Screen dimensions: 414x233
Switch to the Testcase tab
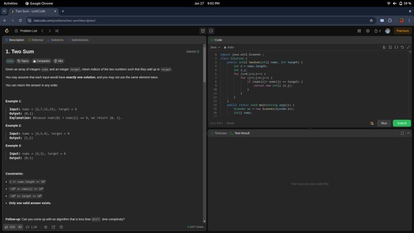point(218,133)
